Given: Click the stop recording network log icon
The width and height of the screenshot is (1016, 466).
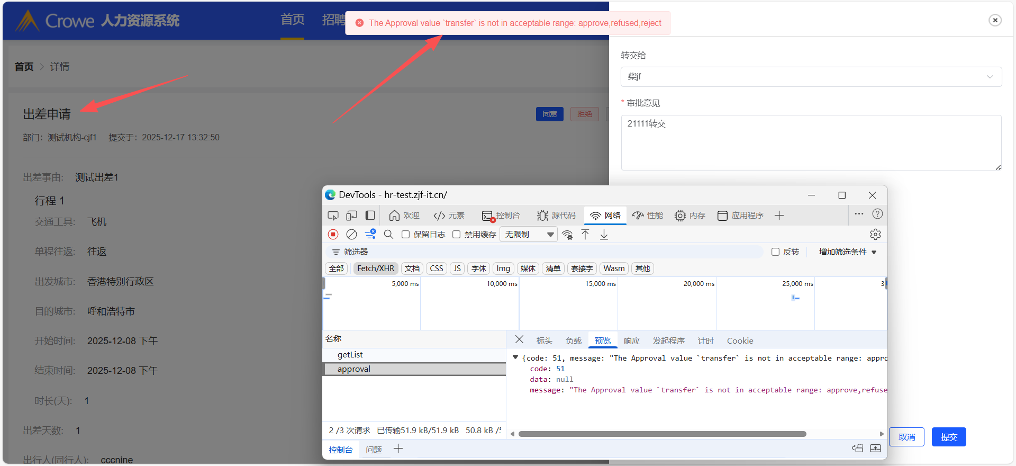Looking at the screenshot, I should pyautogui.click(x=333, y=234).
